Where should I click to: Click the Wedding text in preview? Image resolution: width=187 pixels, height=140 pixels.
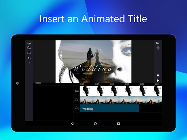click(x=93, y=68)
